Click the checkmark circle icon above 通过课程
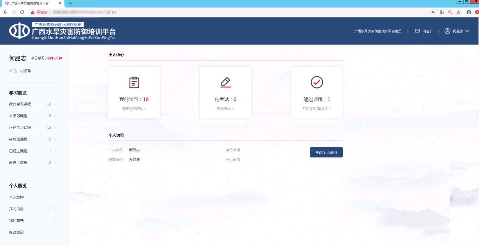Screen dimensions: 479x246 317,82
